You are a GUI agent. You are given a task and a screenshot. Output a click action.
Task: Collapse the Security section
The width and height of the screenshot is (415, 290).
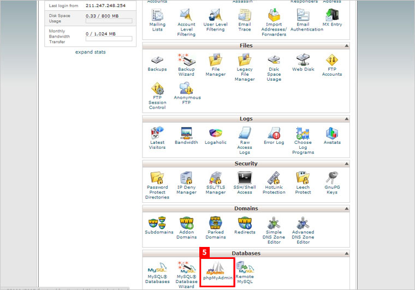click(346, 164)
